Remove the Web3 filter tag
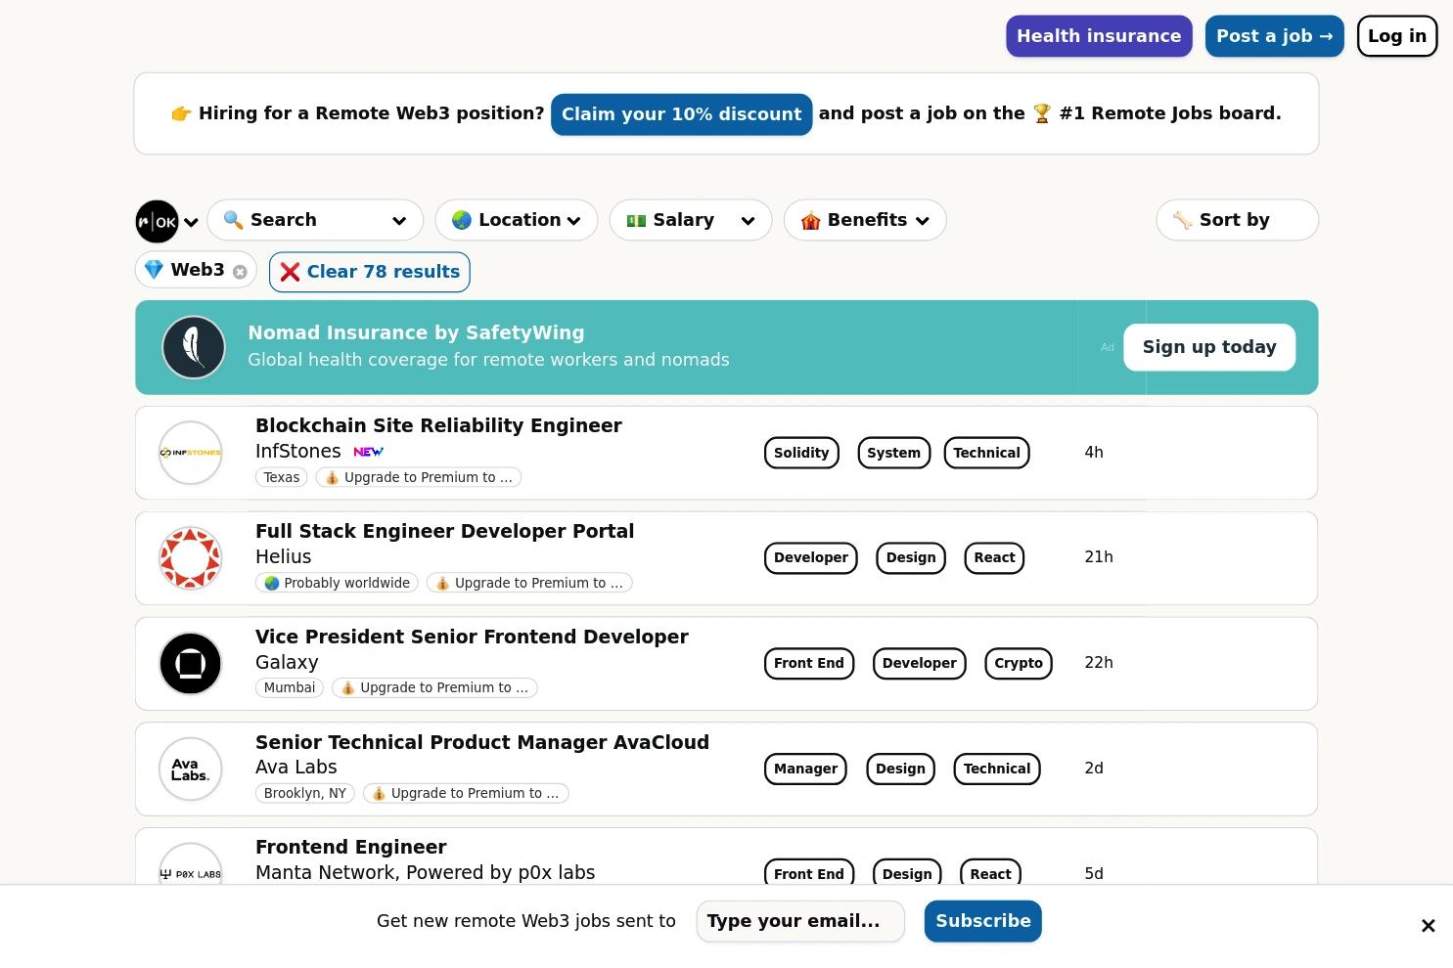1453x968 pixels. pyautogui.click(x=240, y=272)
